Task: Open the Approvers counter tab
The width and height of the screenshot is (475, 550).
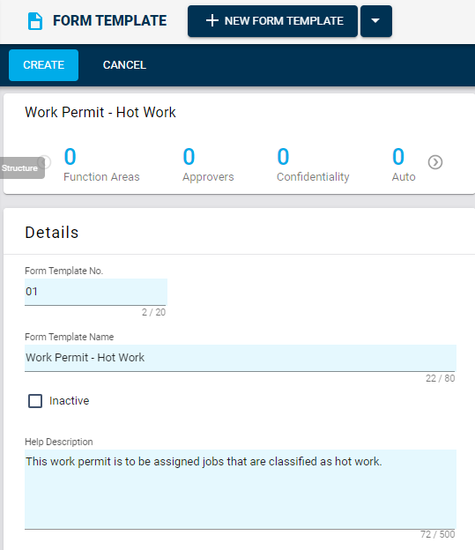Action: click(208, 164)
